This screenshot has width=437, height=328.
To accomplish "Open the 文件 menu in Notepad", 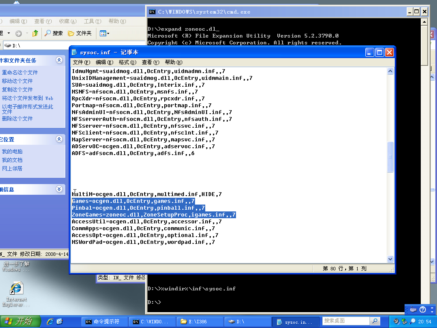I will click(x=82, y=62).
